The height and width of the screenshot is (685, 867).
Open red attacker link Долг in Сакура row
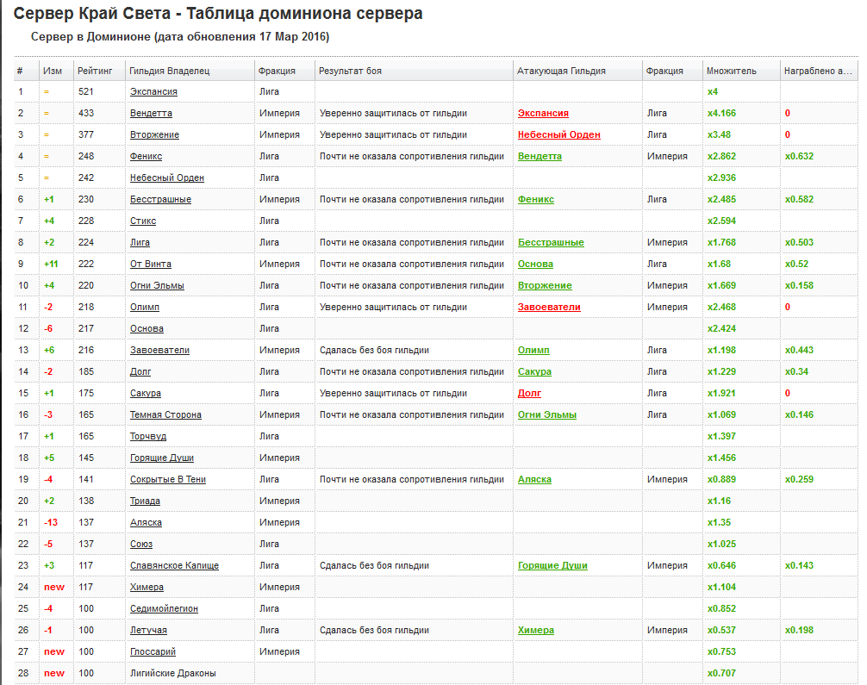pyautogui.click(x=529, y=394)
